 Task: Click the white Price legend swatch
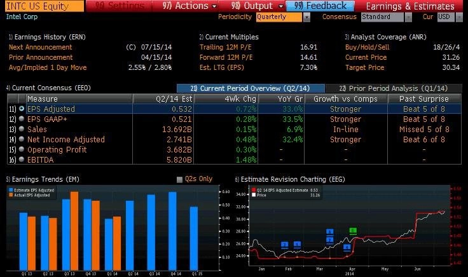254,195
